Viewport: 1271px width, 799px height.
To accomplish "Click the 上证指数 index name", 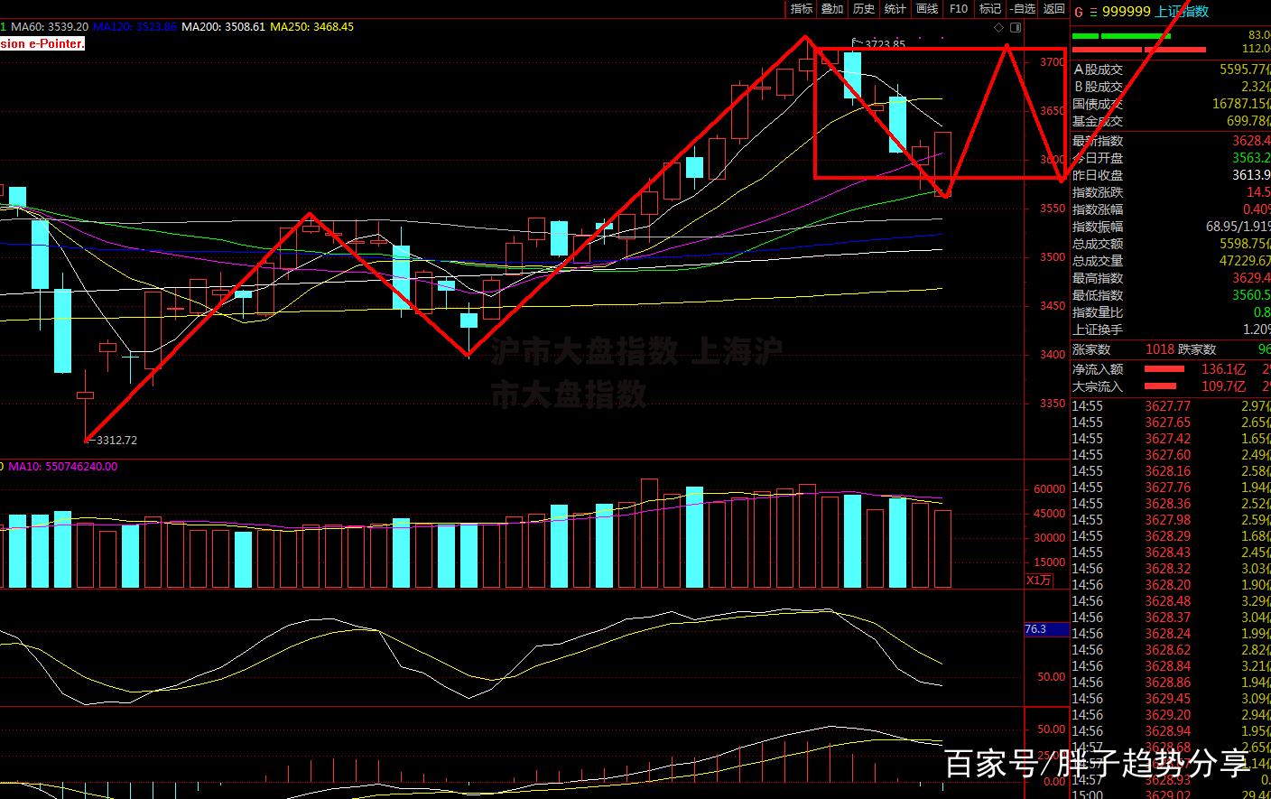I will pyautogui.click(x=1183, y=12).
